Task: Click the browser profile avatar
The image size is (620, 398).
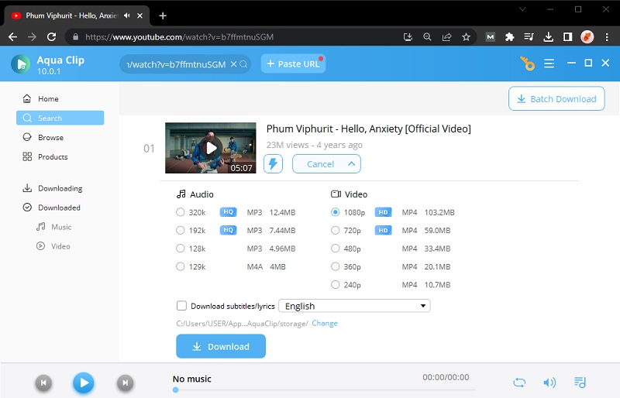Action: tap(587, 37)
